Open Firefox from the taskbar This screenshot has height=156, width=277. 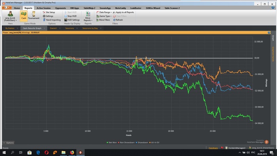[x=72, y=152]
